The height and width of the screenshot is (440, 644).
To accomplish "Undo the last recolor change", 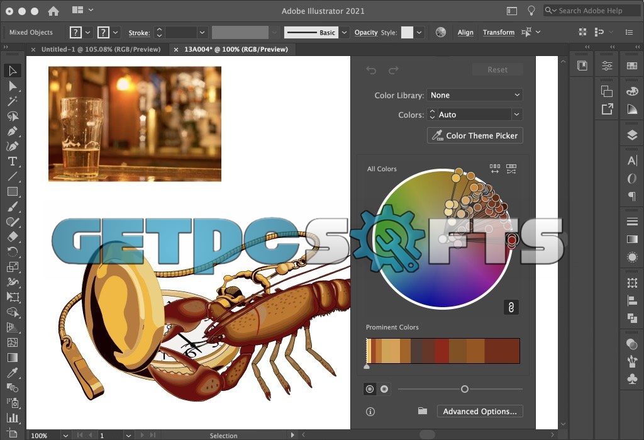I will (371, 71).
